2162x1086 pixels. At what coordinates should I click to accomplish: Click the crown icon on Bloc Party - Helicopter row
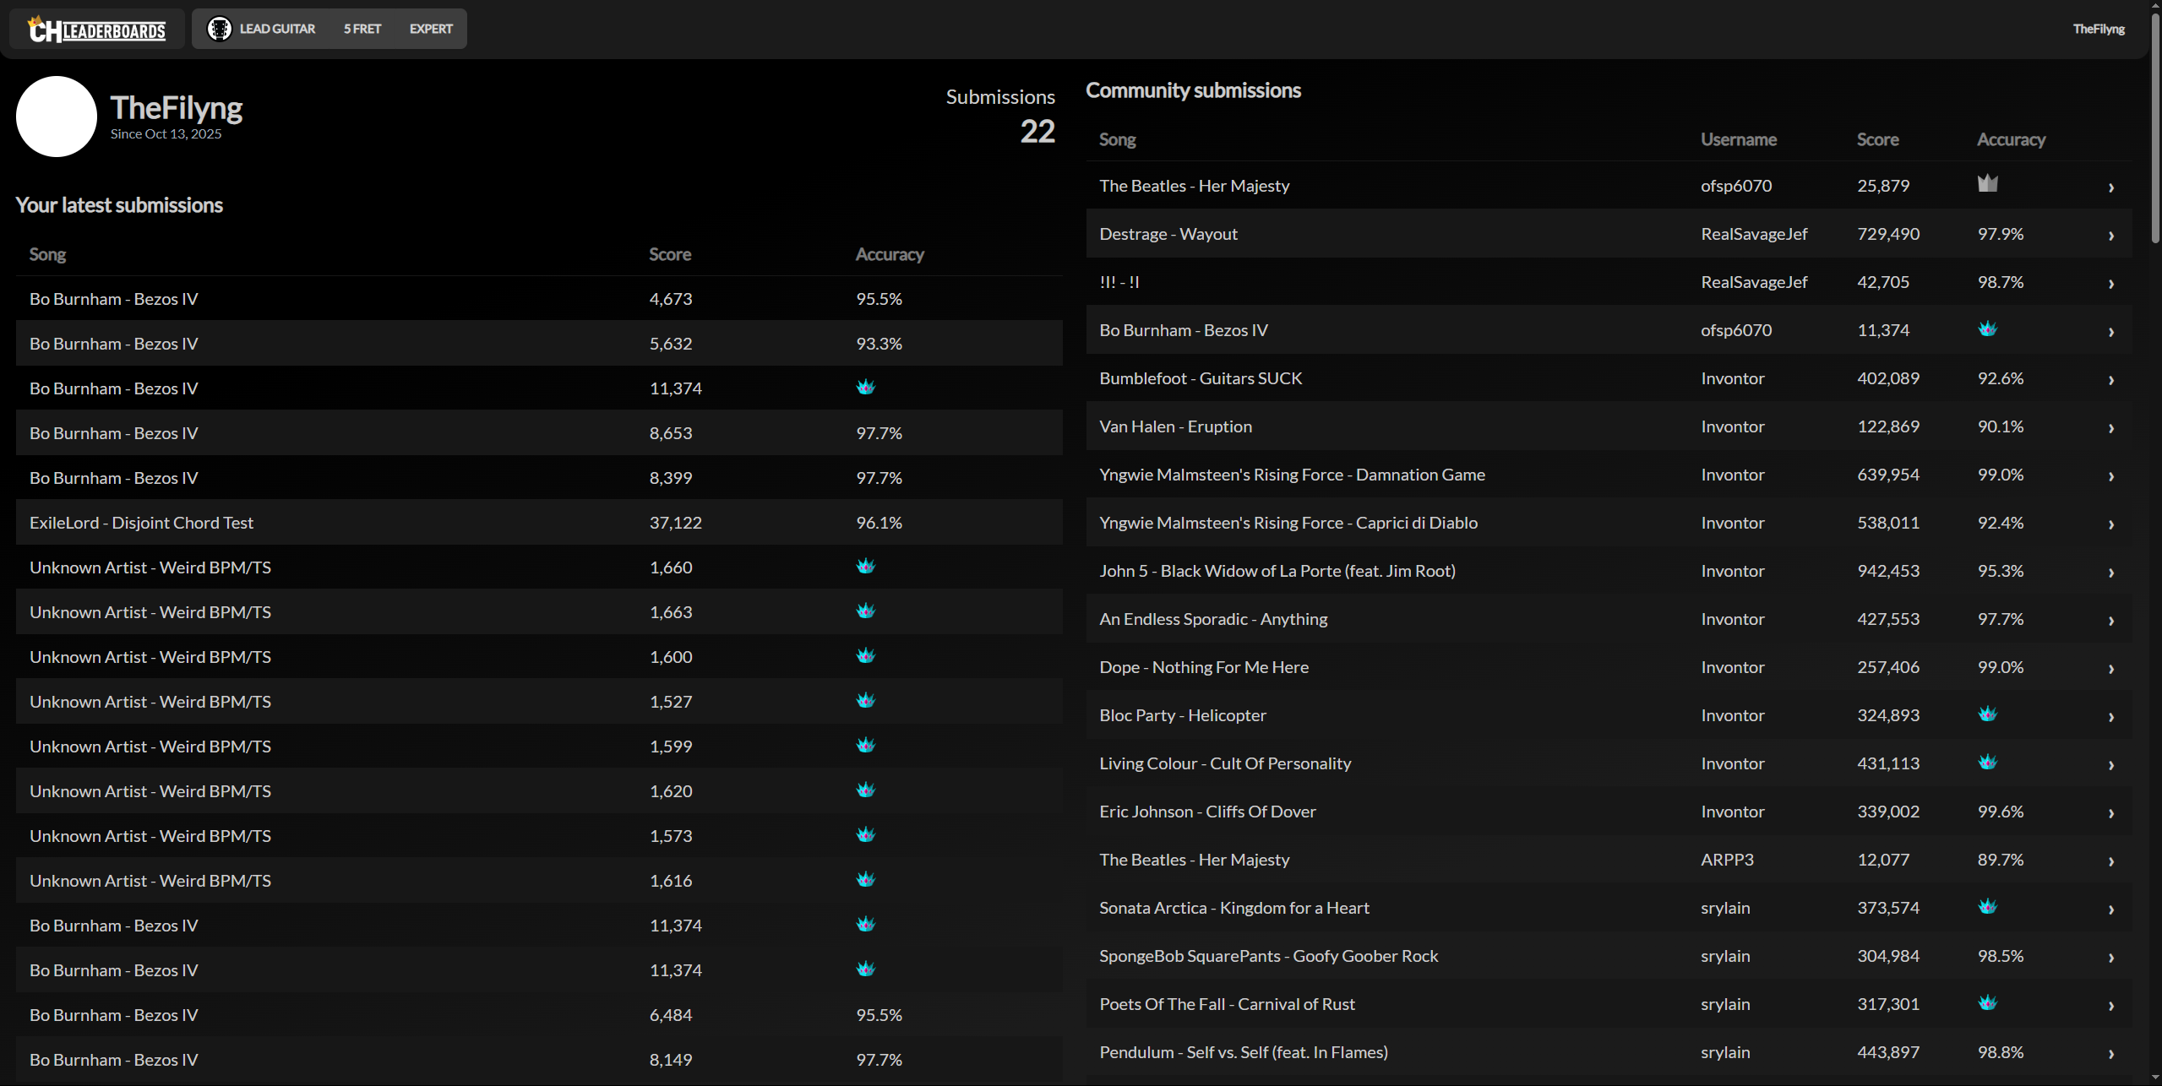tap(1987, 713)
